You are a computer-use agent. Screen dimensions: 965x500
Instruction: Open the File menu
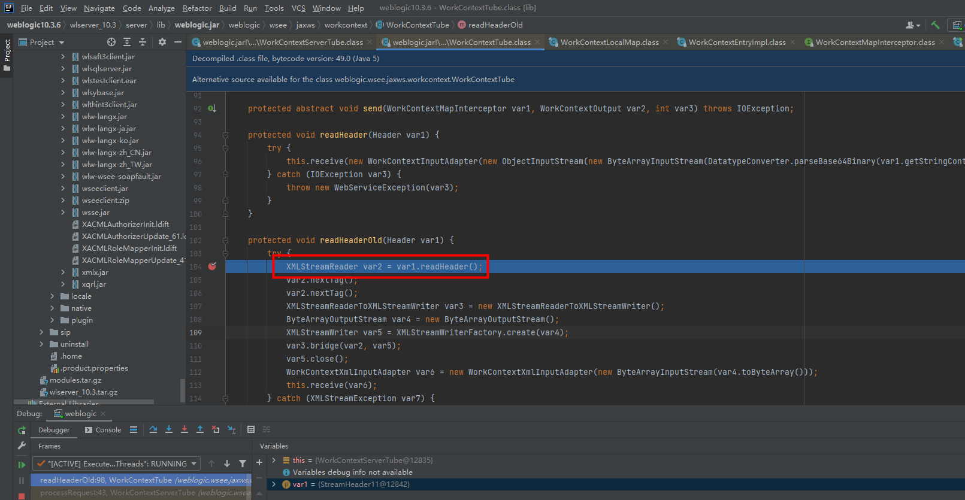coord(26,8)
